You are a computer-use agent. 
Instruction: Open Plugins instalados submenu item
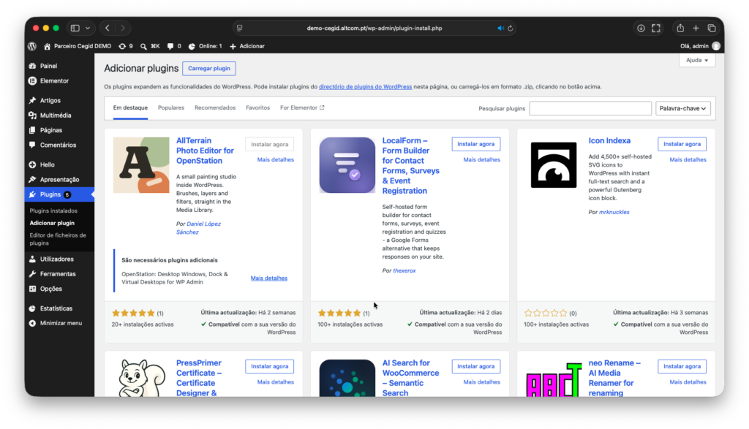point(53,210)
